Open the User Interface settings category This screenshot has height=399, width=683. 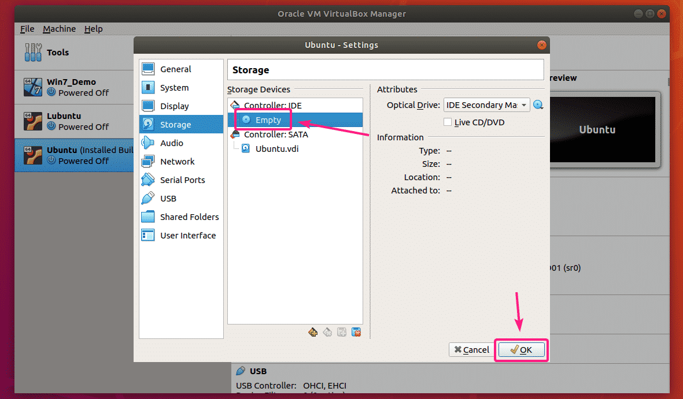[x=181, y=236]
